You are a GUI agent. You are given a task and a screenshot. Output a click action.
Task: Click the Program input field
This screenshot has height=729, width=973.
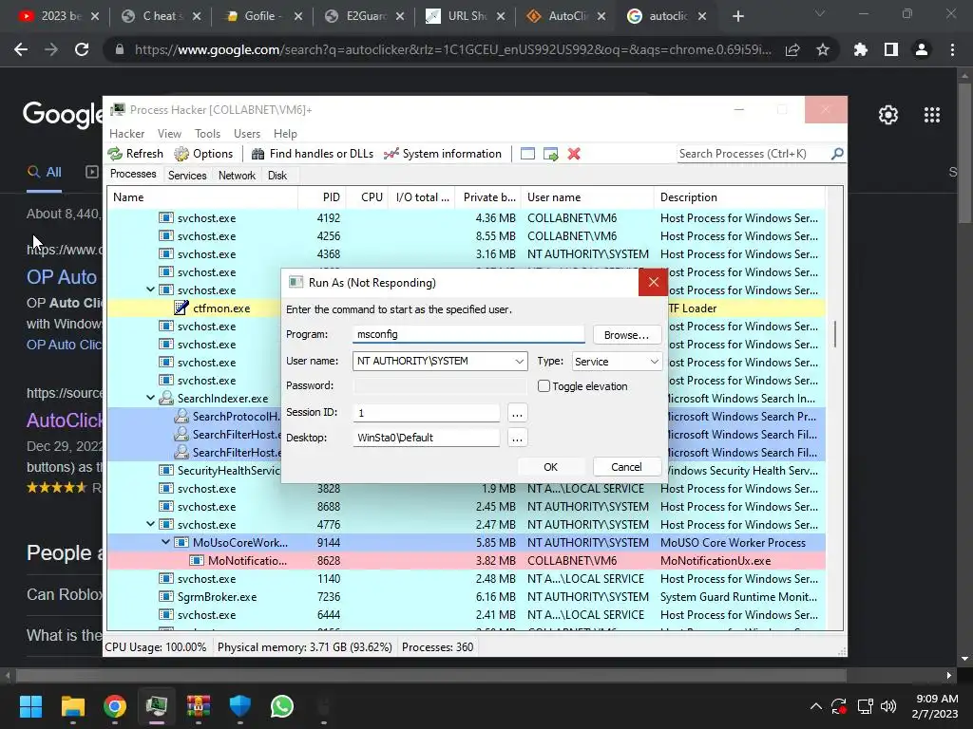point(468,334)
